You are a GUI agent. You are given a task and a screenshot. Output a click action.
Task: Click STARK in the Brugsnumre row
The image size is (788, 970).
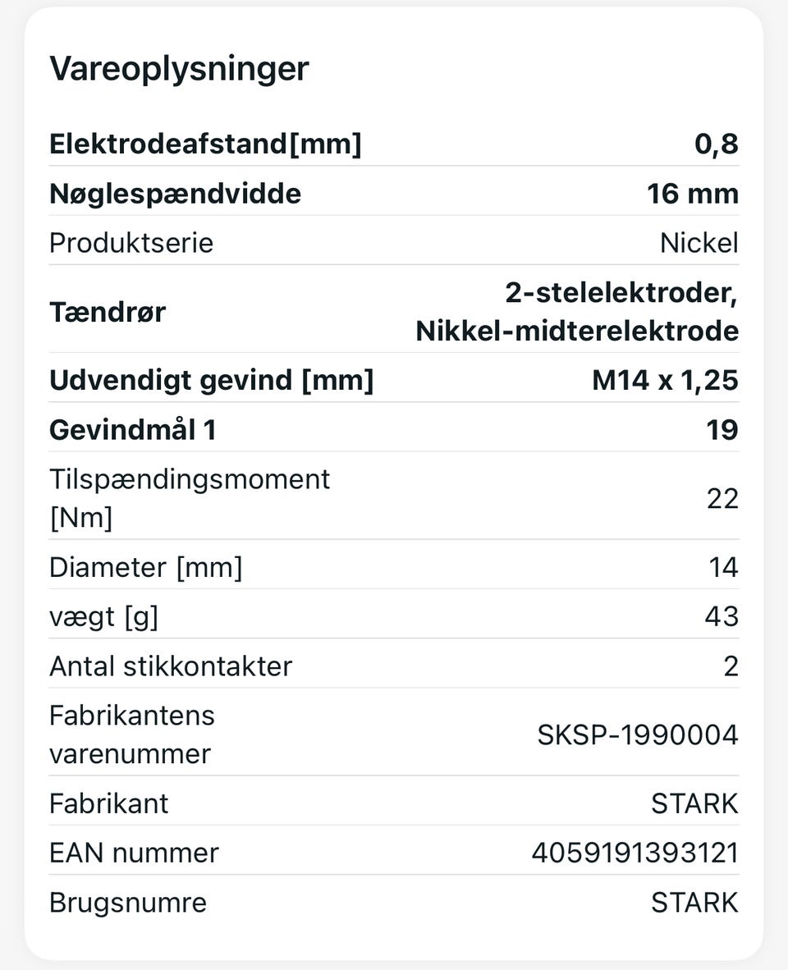tap(694, 903)
